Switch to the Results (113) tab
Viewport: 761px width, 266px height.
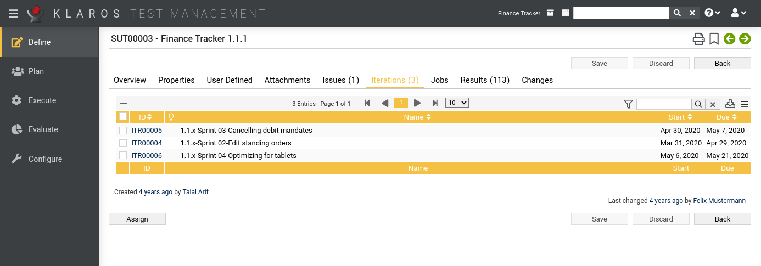coord(485,80)
